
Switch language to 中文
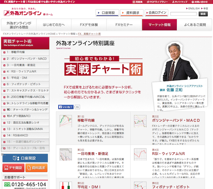(204, 9)
